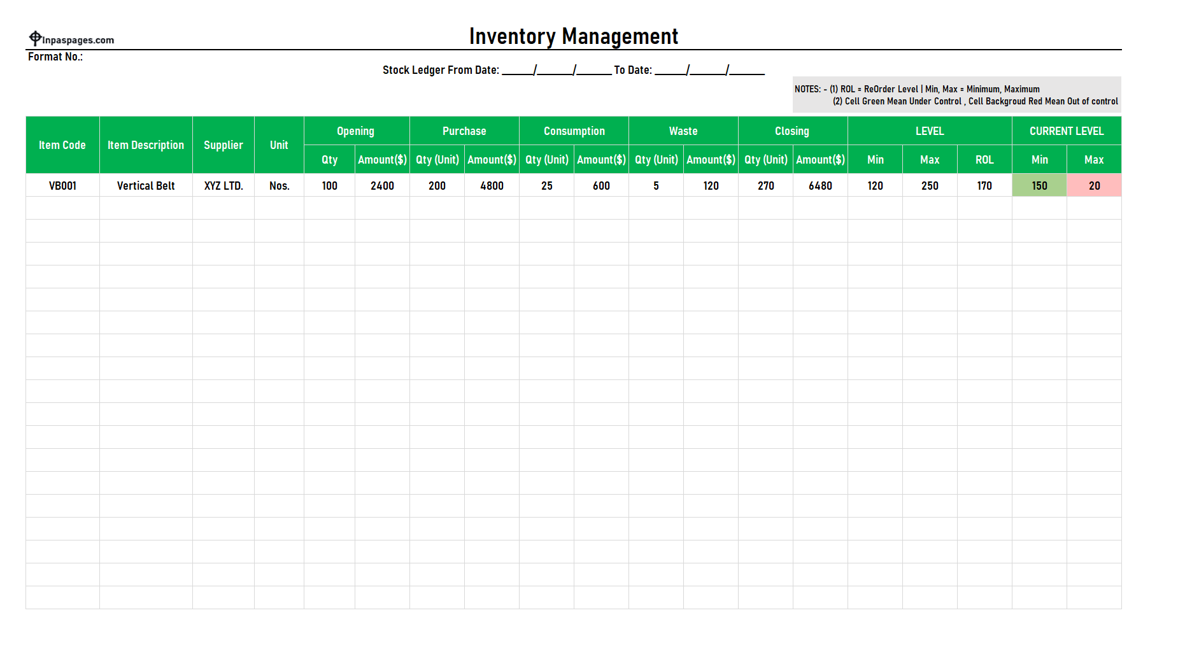
Task: Click the Format No. label
Action: pos(55,57)
